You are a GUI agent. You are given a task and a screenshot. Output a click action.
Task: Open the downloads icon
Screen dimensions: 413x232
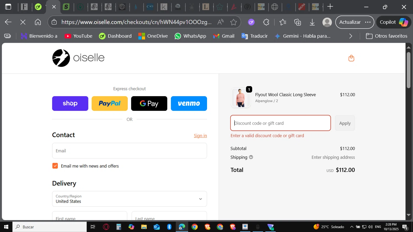coord(312,22)
